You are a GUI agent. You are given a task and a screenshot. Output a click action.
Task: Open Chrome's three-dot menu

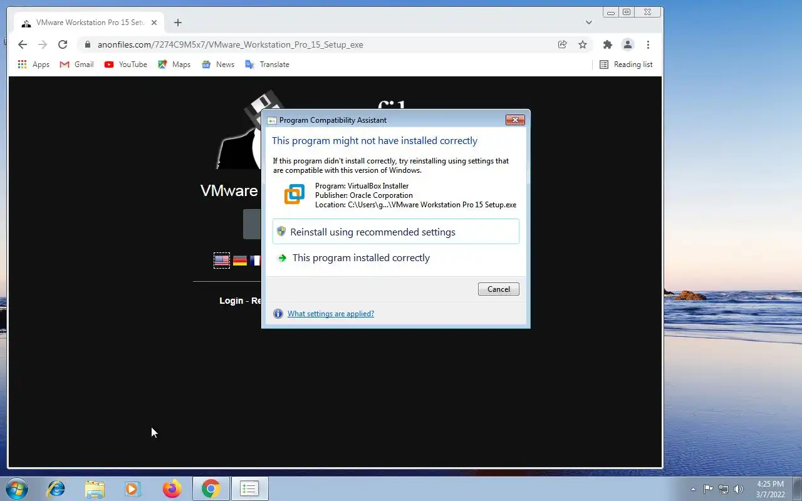click(648, 44)
